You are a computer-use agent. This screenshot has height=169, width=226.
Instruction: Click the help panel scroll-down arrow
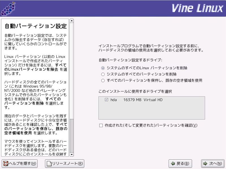tap(72, 155)
